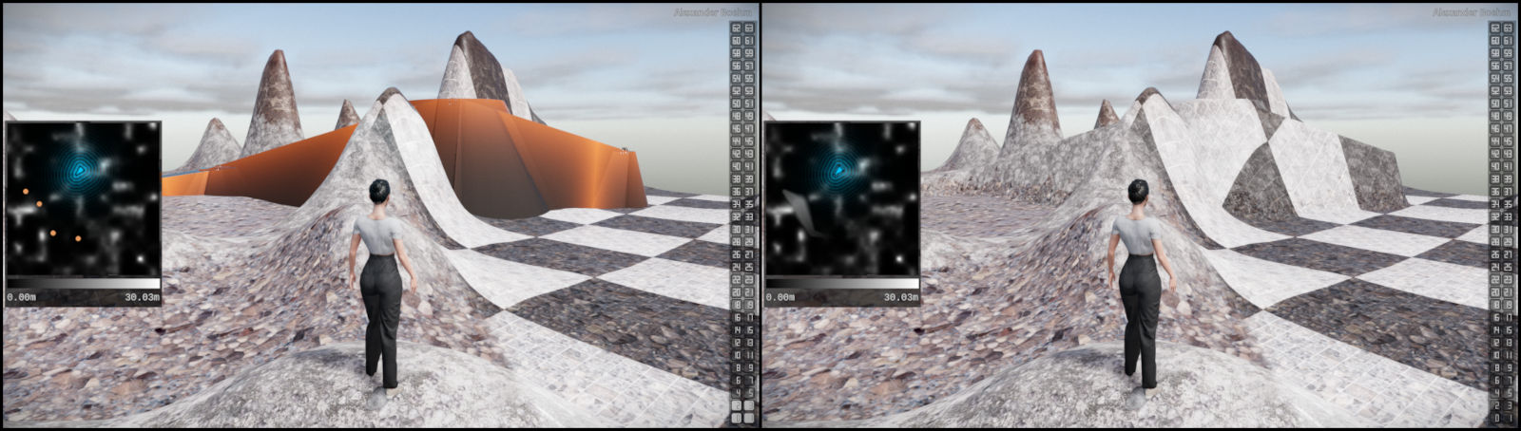Click blank bottom-left cell of left number column

[x=737, y=418]
